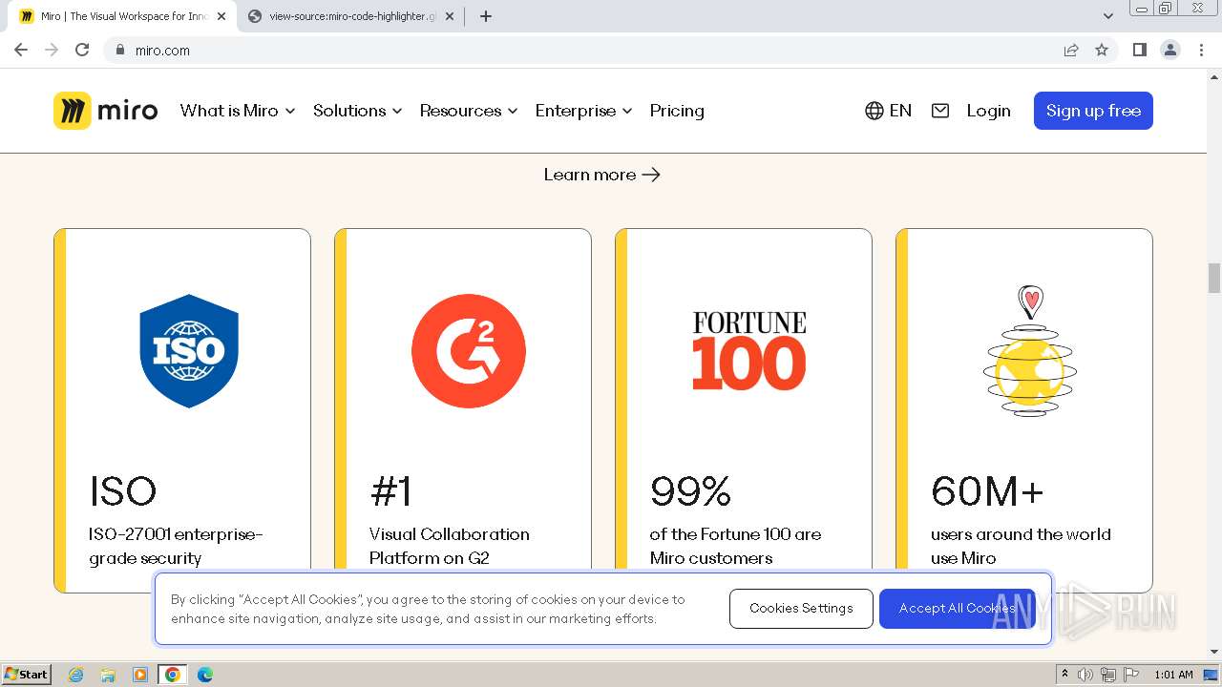Screen dimensions: 1222x687
Task: Open a new tab with plus icon
Action: (486, 16)
